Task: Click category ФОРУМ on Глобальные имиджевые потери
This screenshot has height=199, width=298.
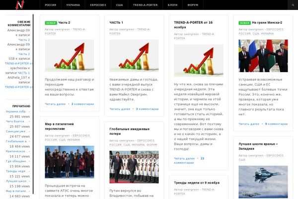Action: pos(152,145)
